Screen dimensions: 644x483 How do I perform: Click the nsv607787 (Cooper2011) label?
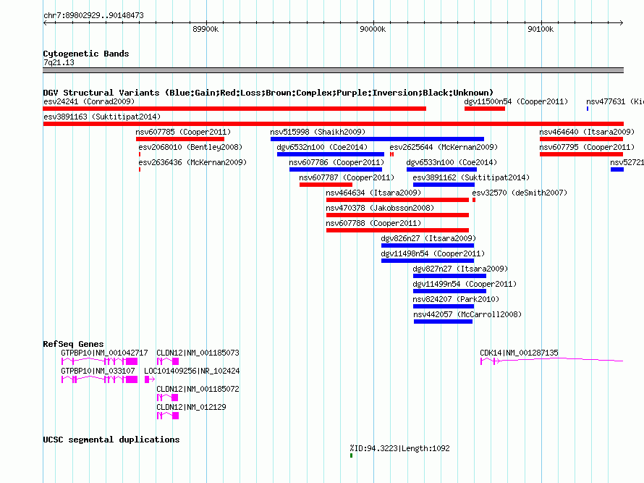(347, 177)
